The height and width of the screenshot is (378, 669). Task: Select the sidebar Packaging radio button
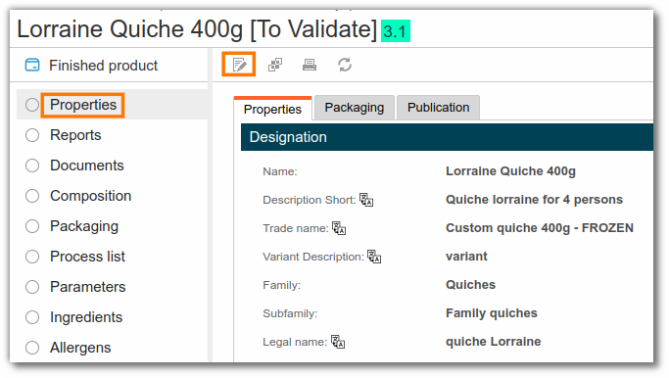pos(32,226)
